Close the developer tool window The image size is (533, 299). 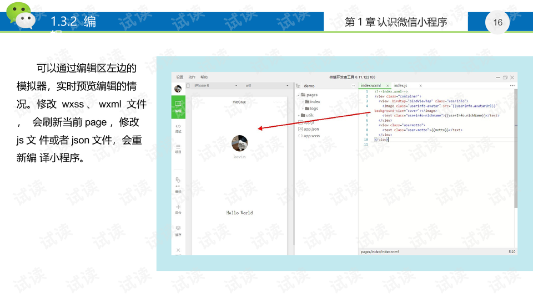tap(512, 78)
